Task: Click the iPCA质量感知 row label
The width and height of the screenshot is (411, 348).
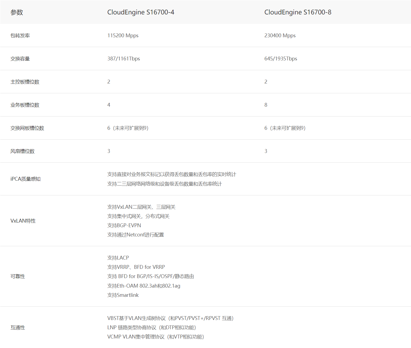Action: (25, 179)
